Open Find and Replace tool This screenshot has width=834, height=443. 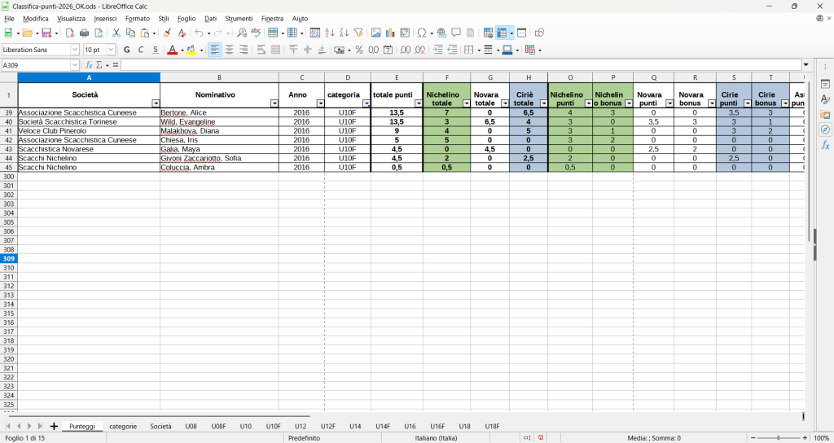241,33
